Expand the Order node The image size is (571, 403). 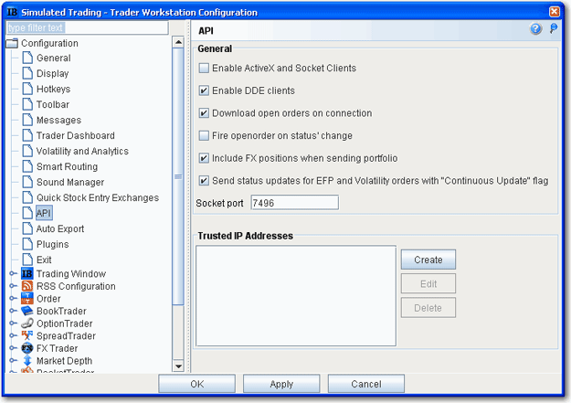[13, 299]
